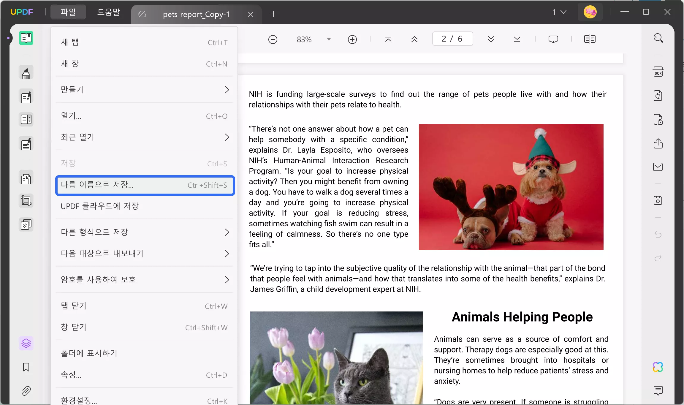684x405 pixels.
Task: Click the Save as other disk icon
Action: pos(658,200)
